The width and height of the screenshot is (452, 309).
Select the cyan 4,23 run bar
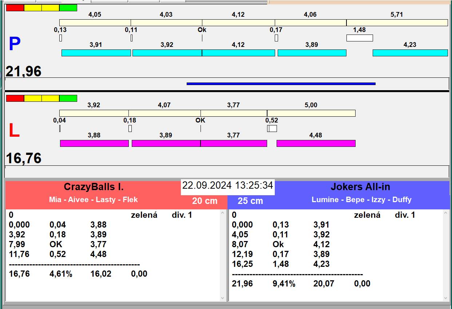coord(410,53)
